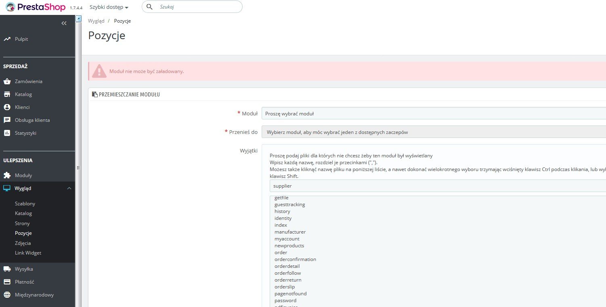Click the Moduł nie może być załadowany message
Screen dimensions: 606x307
147,71
